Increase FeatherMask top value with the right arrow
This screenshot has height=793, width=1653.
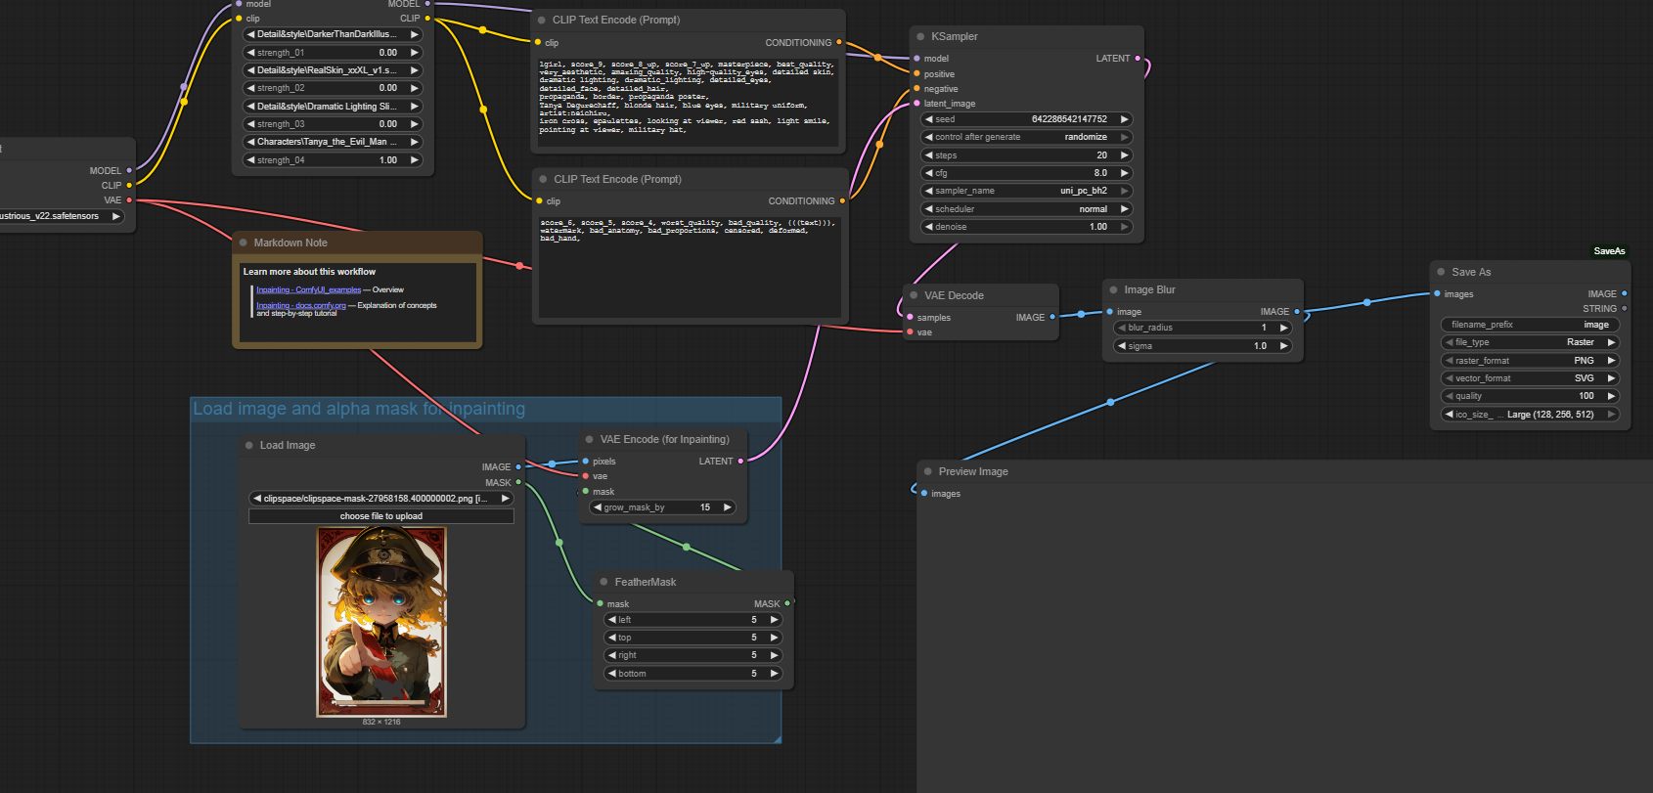click(774, 638)
